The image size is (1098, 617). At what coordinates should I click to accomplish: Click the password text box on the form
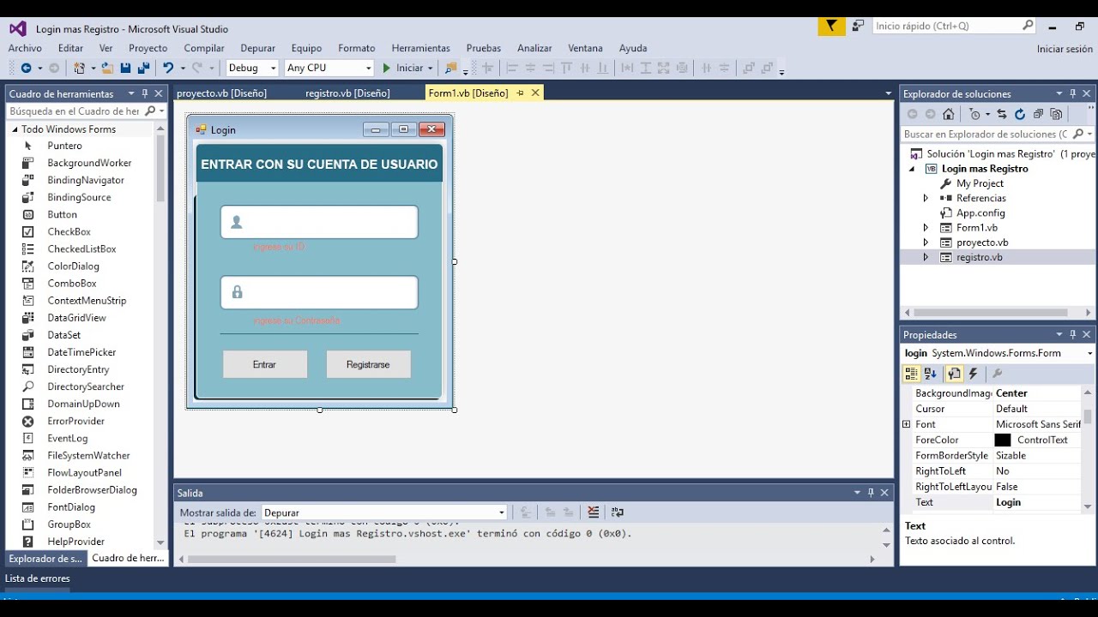point(319,292)
